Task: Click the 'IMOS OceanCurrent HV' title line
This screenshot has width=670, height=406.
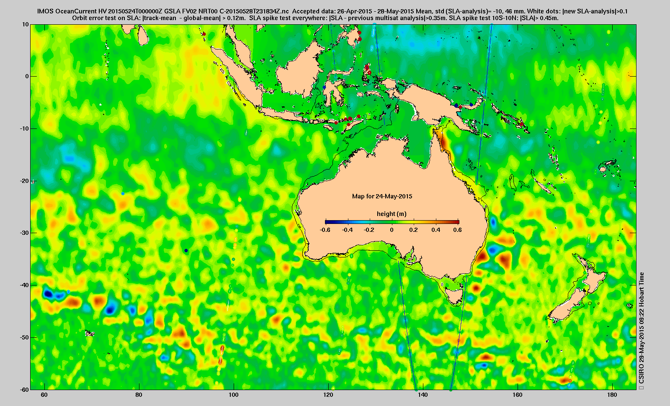Action: coord(332,11)
